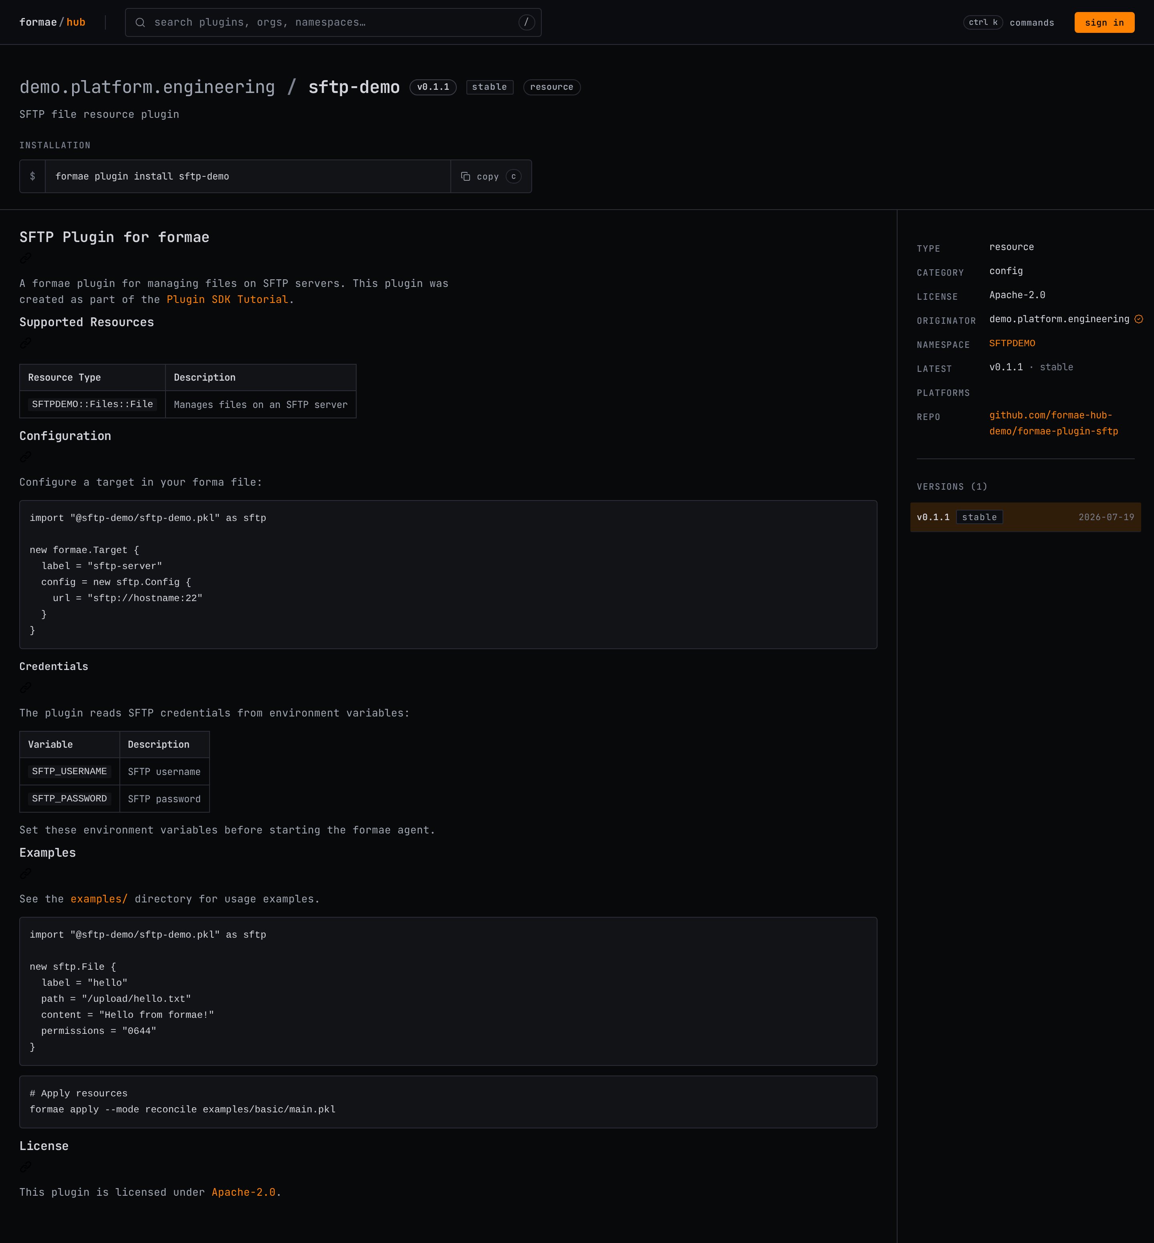This screenshot has height=1243, width=1154.
Task: Click anchor link icon under Configuration heading
Action: pos(26,456)
